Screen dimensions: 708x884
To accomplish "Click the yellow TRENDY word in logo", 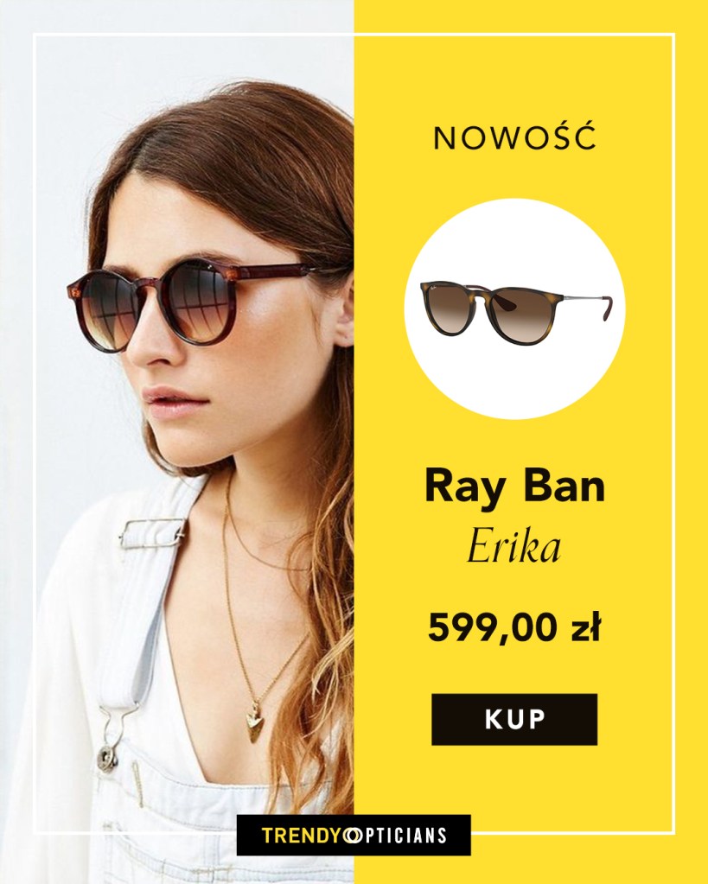I will tap(301, 835).
